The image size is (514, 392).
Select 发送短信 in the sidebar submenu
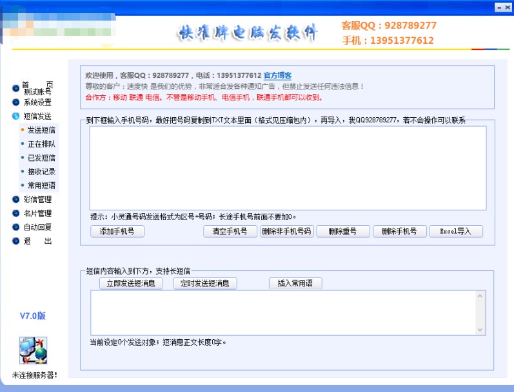41,130
